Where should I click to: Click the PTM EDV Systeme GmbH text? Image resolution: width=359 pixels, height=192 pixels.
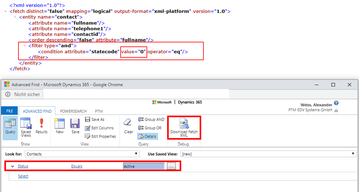click(310, 110)
